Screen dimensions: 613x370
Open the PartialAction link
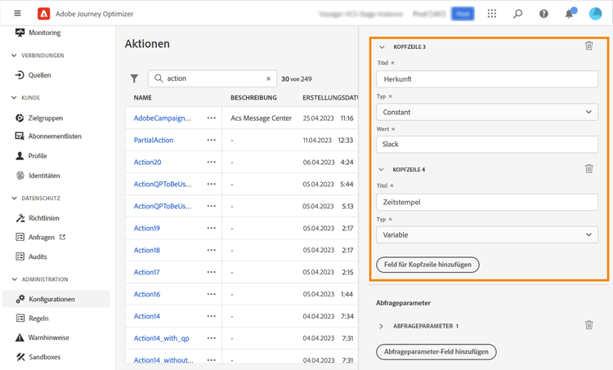coord(154,140)
